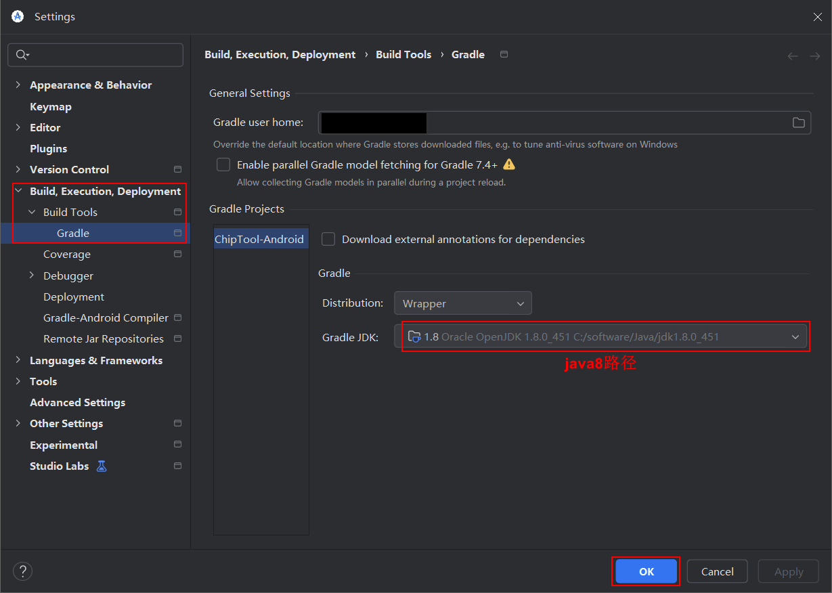Image resolution: width=832 pixels, height=593 pixels.
Task: Click warning icon next to parallel Gradle fetching
Action: point(509,164)
